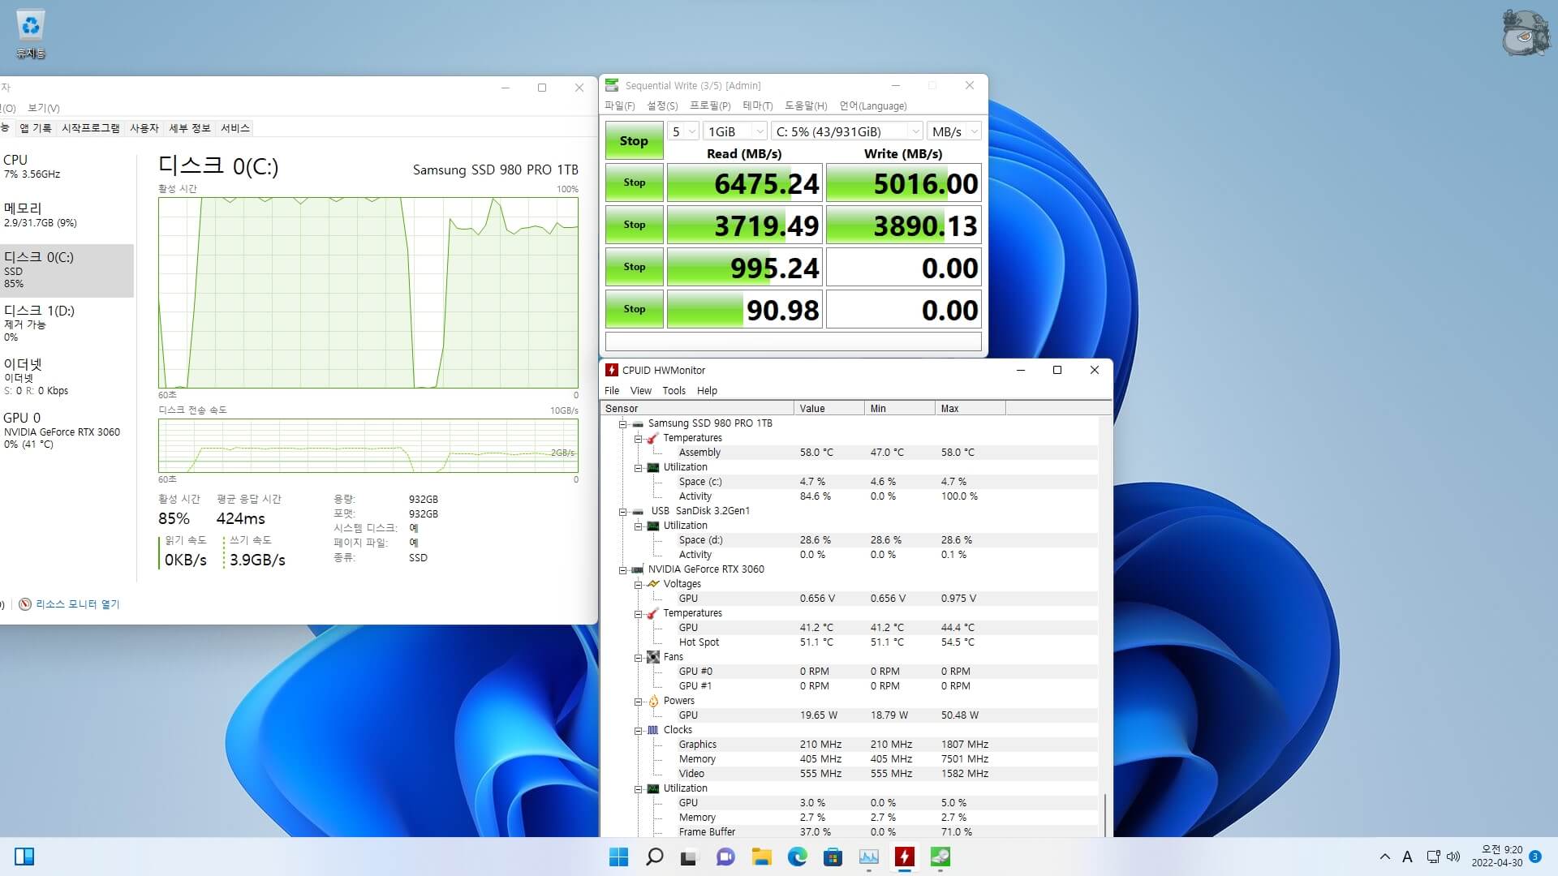This screenshot has height=876, width=1558.
Task: Collapse the USB SanDisk 3.2Gen1 node
Action: click(623, 512)
